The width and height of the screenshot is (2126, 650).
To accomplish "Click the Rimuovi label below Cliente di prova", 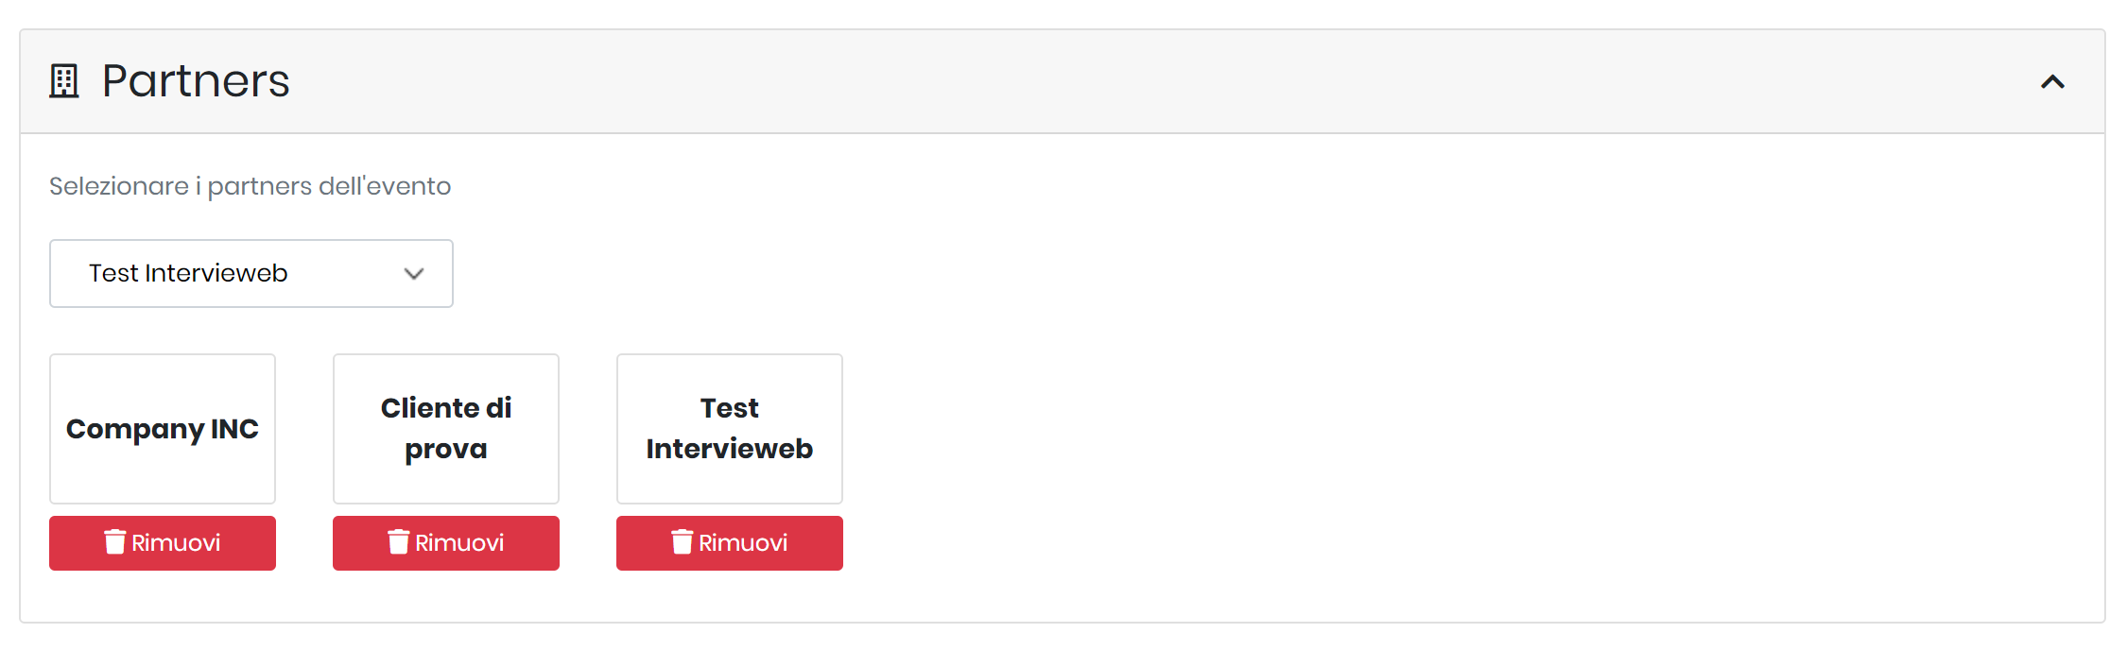I will (x=459, y=543).
